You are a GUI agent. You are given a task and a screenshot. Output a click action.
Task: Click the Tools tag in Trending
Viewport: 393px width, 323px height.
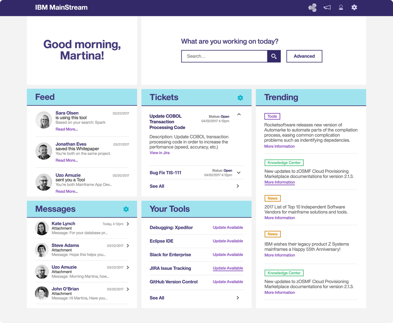tap(272, 116)
